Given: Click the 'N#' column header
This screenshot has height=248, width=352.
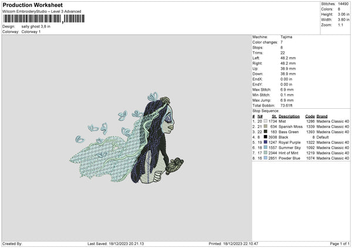Looking at the screenshot, I should [260, 116].
